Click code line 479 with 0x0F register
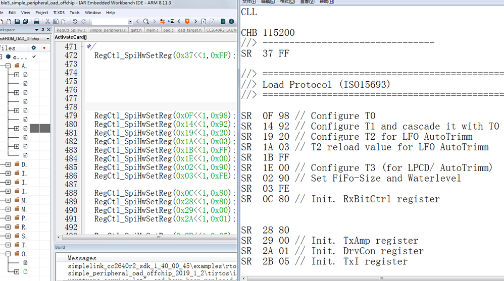This screenshot has height=281, width=504. (165, 116)
